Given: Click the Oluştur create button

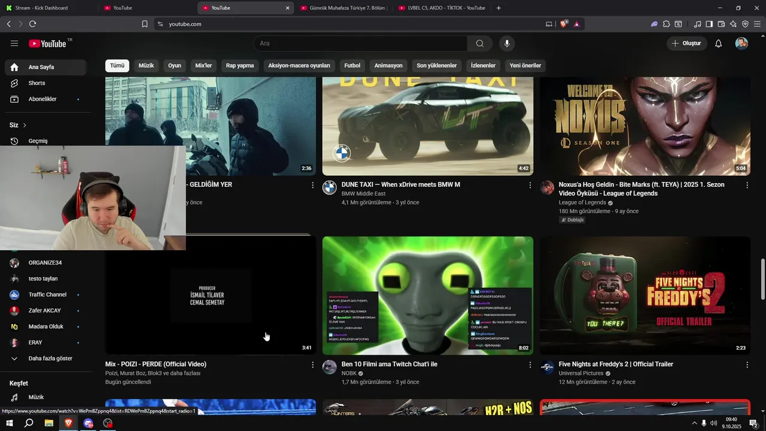Looking at the screenshot, I should [x=687, y=43].
